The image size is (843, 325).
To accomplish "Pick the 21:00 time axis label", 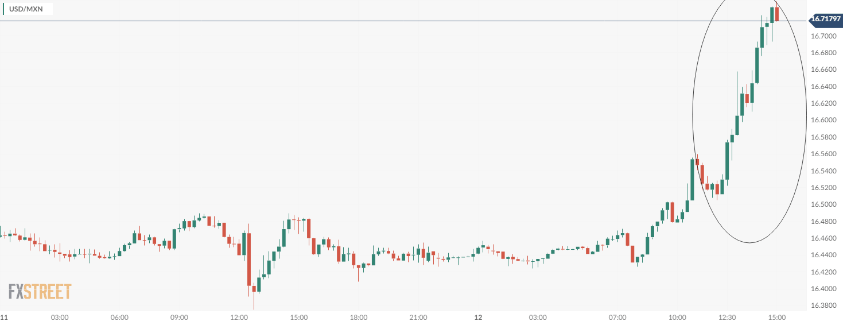I will click(418, 318).
